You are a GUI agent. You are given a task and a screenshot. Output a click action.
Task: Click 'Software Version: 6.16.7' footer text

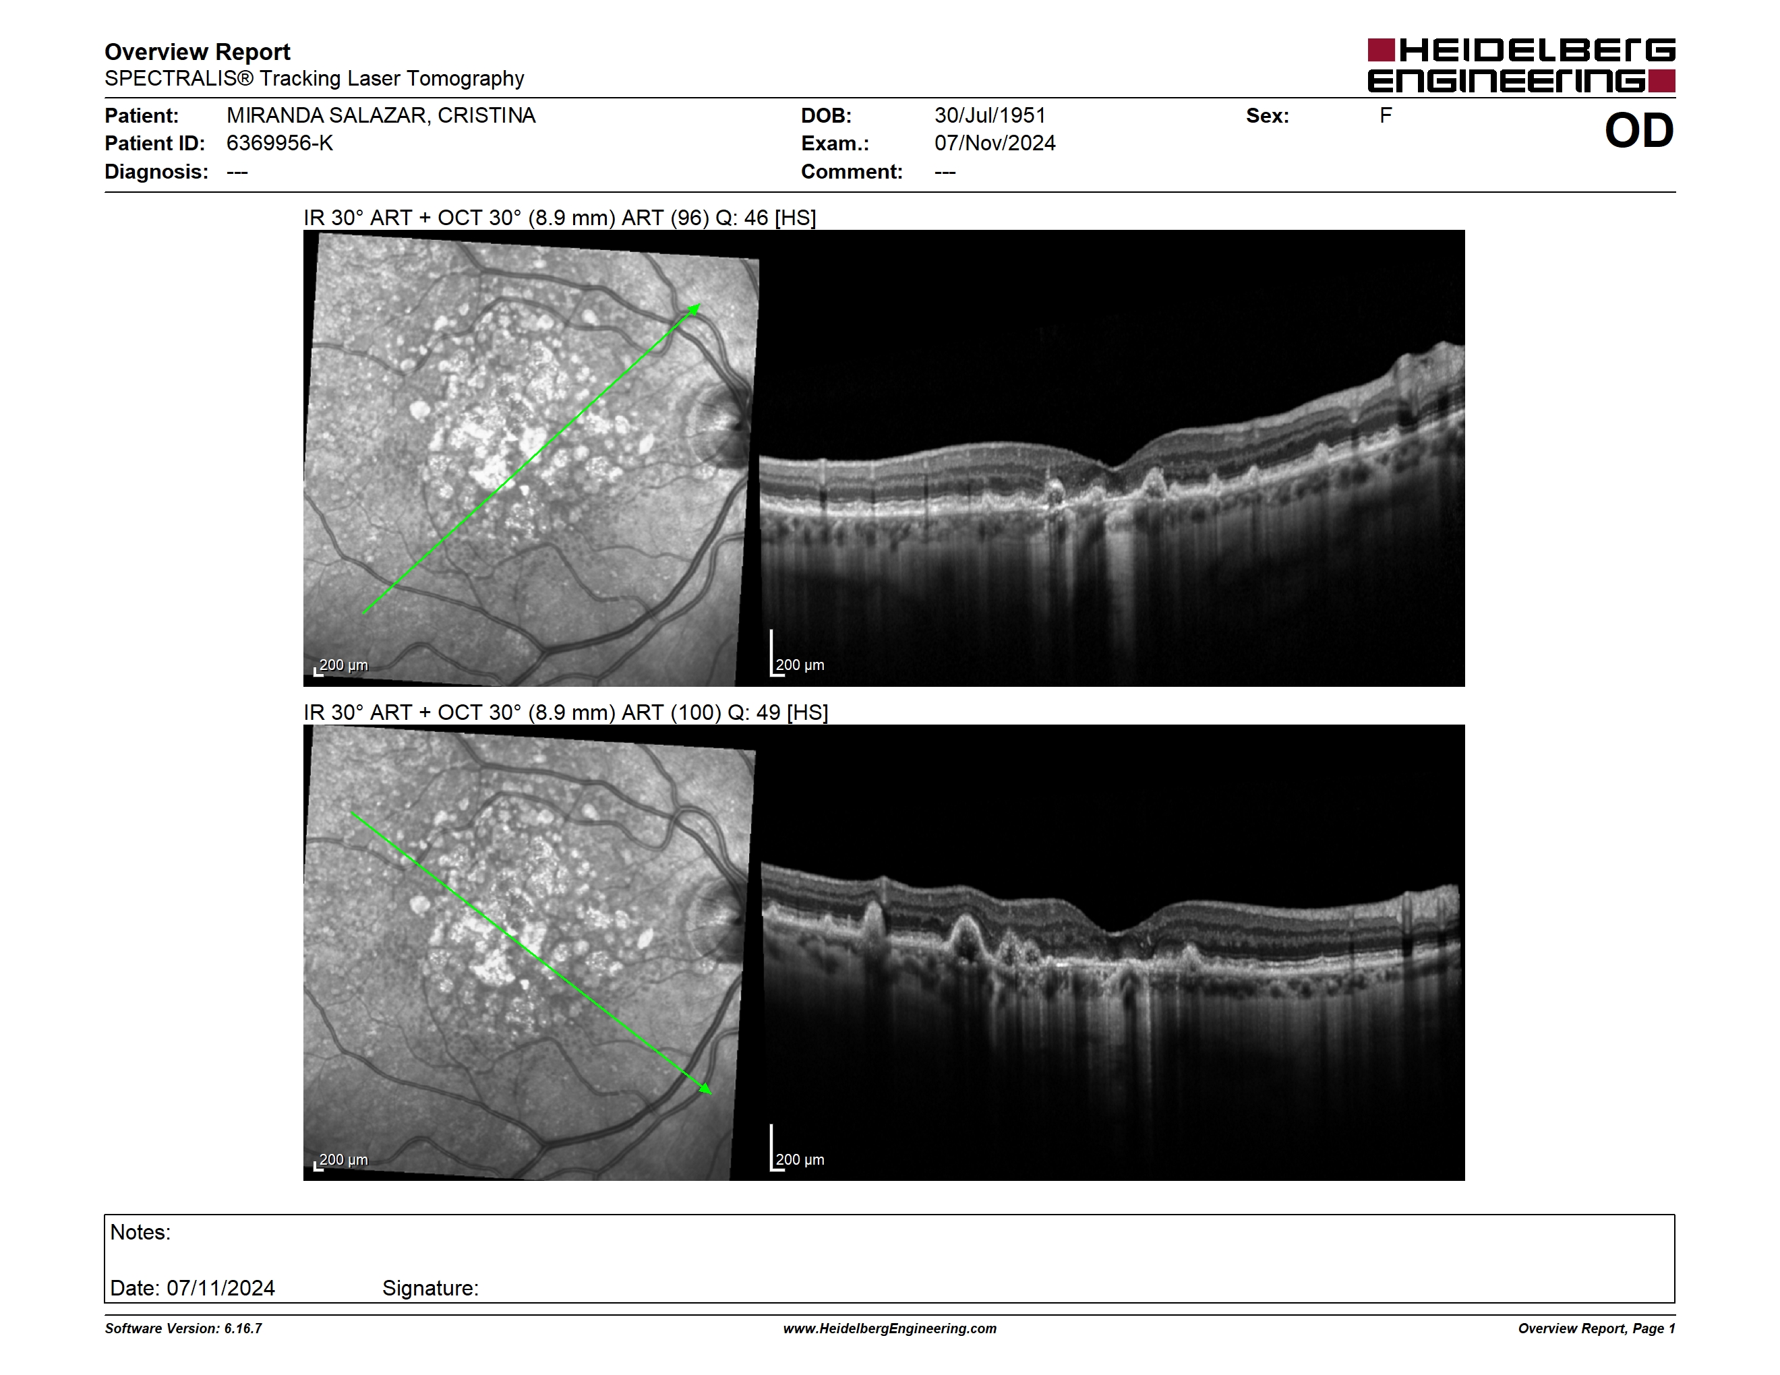pos(183,1328)
